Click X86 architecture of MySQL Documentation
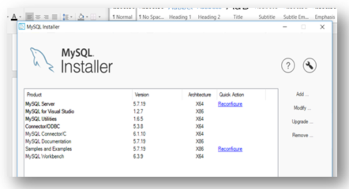This screenshot has height=189, width=349. pos(200,141)
